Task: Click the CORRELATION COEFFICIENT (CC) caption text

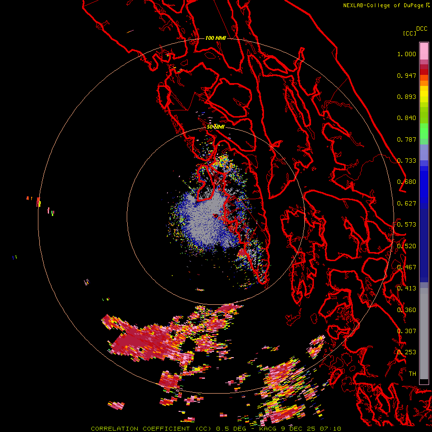Action: click(x=152, y=429)
